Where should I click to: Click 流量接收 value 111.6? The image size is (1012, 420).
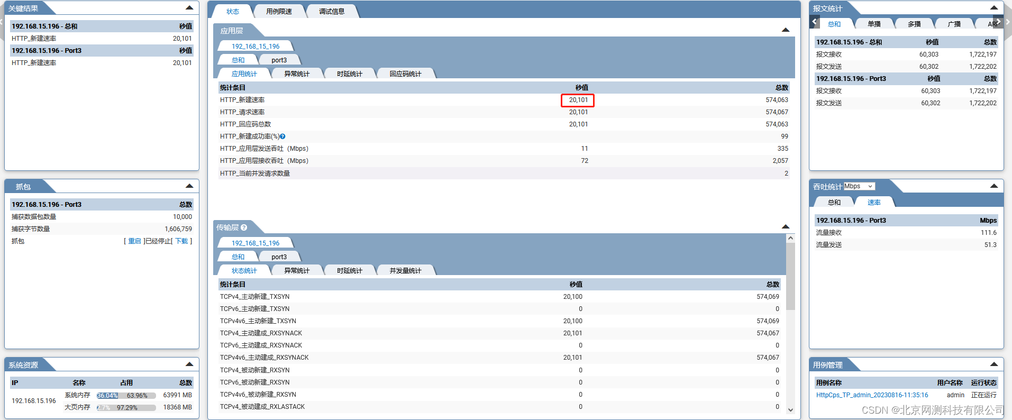(x=988, y=233)
